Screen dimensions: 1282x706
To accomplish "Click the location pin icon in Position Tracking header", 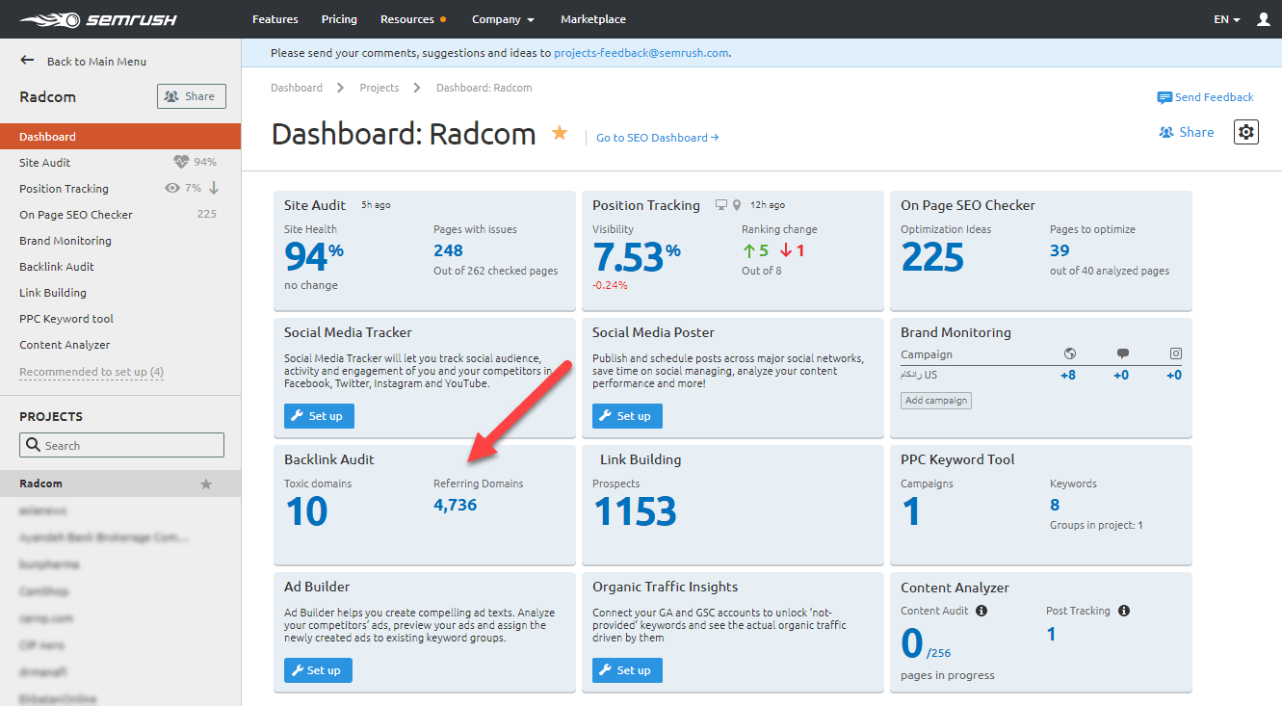I will point(737,204).
